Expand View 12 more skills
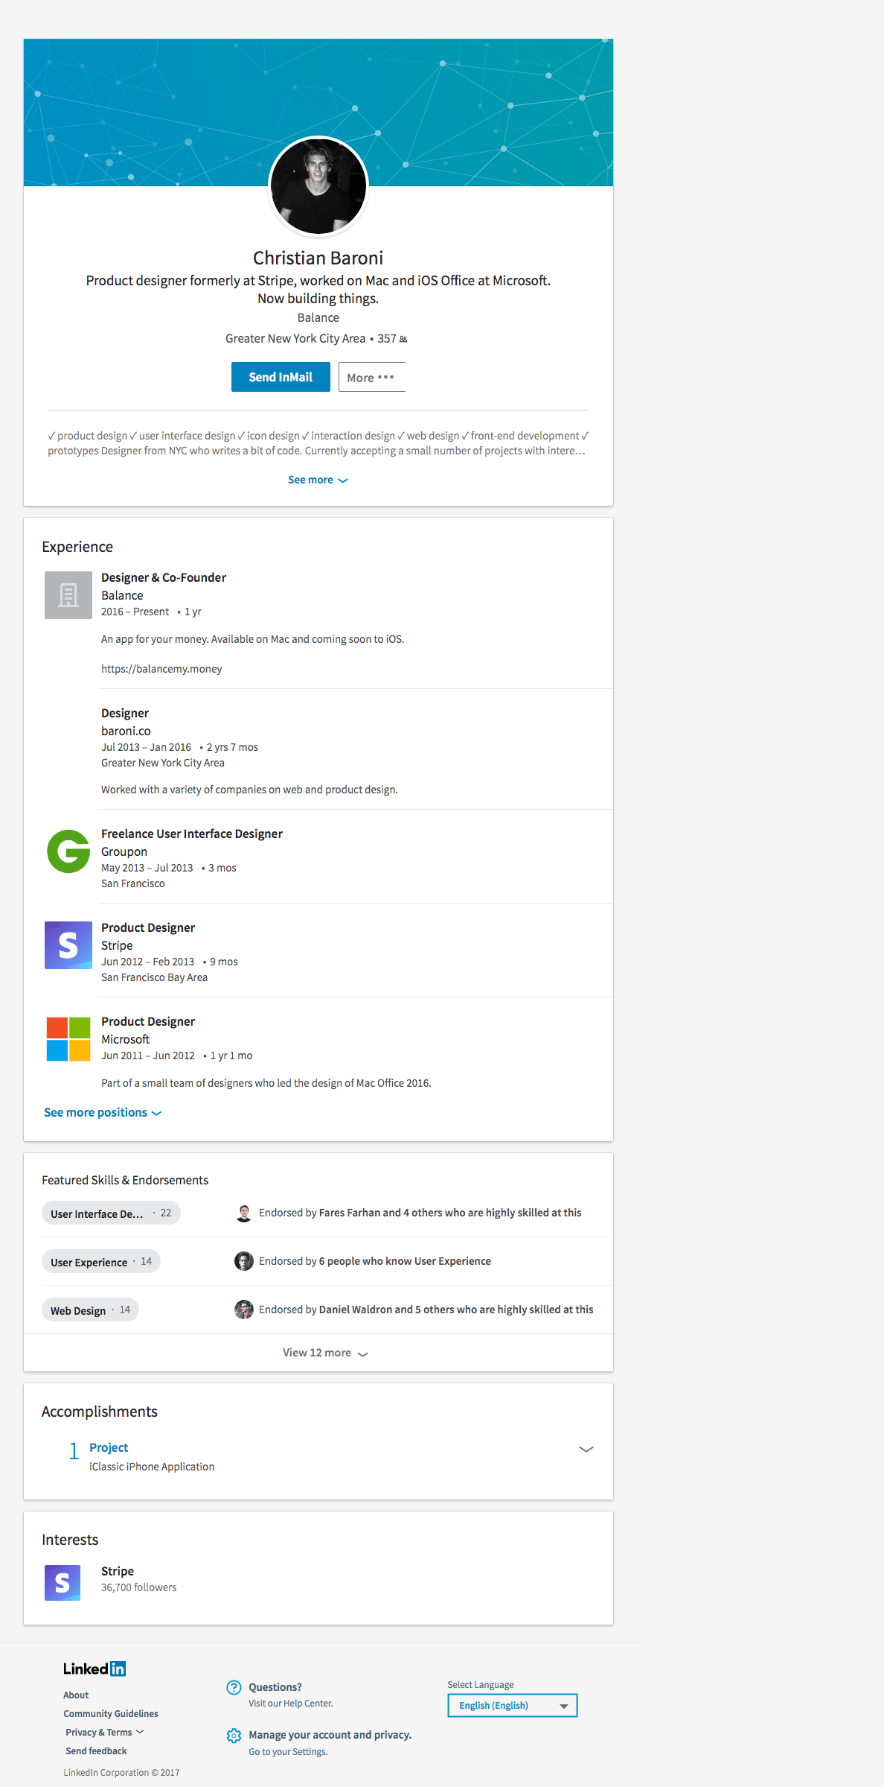 click(325, 1353)
